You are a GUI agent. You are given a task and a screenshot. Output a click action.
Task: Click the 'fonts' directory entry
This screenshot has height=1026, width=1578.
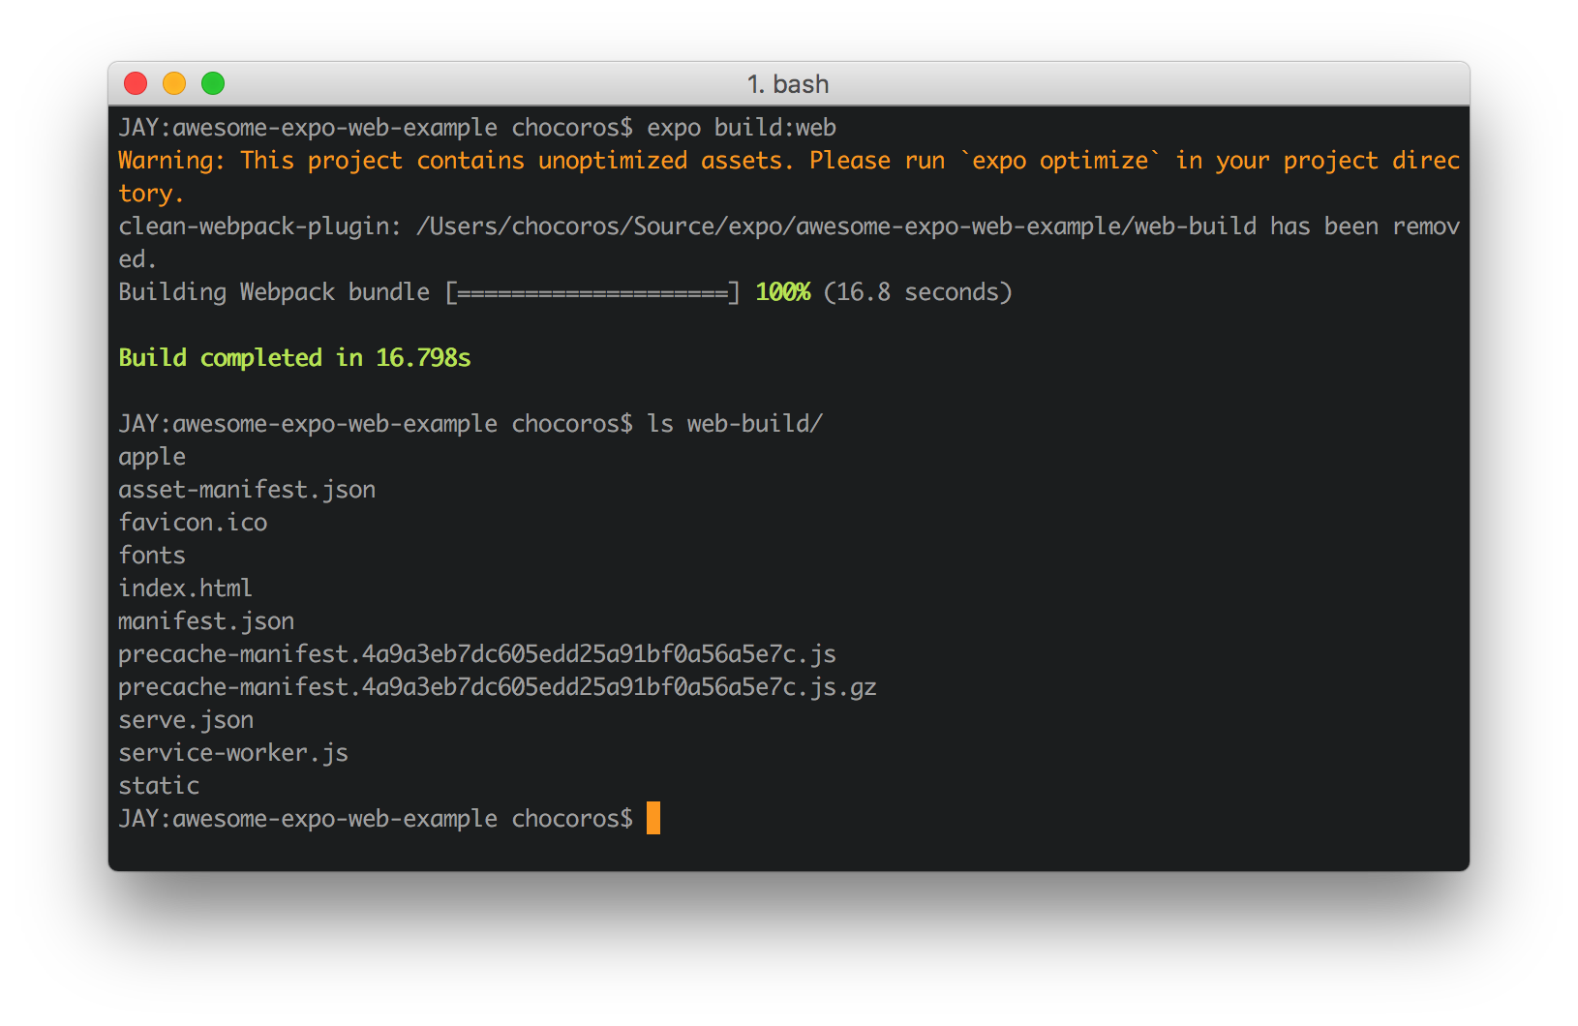[152, 556]
